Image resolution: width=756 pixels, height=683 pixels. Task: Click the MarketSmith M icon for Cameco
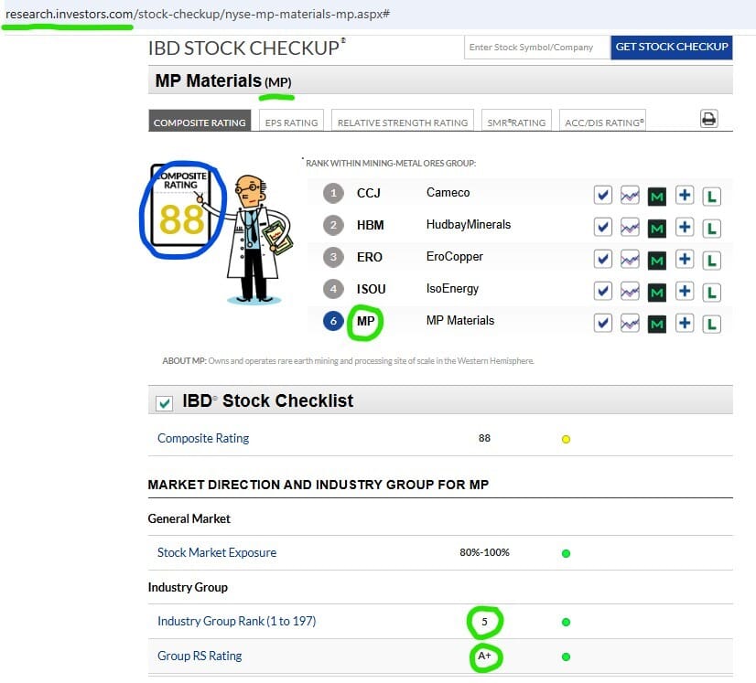point(657,196)
